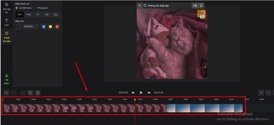
Task: Open the Chữ text panel
Action: coord(6,22)
